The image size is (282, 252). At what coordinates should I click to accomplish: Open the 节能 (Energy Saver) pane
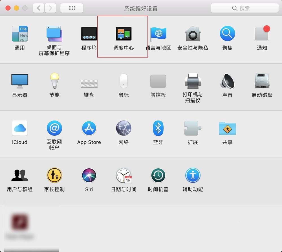[x=54, y=81]
